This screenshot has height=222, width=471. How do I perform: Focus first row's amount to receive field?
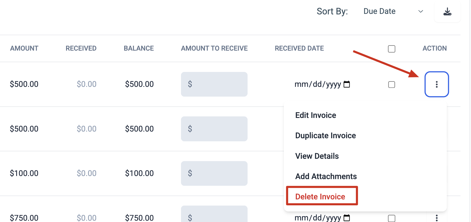[214, 84]
